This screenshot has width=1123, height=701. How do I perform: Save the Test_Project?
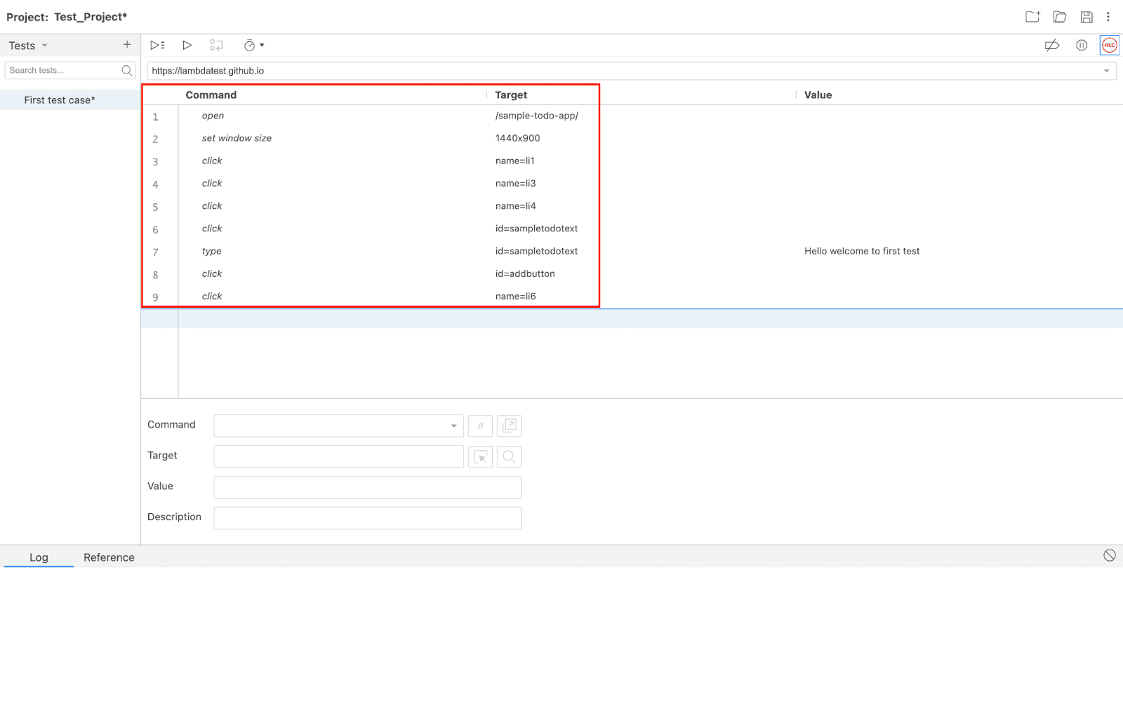pos(1086,16)
